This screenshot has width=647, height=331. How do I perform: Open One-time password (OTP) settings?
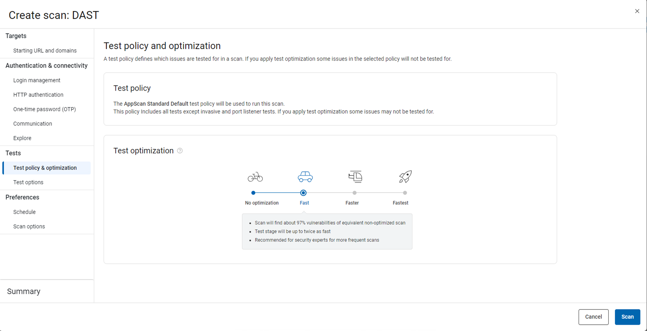[45, 109]
